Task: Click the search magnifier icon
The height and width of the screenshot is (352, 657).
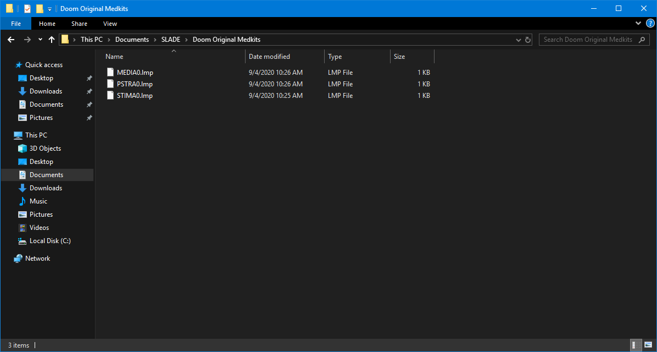Action: [x=642, y=40]
